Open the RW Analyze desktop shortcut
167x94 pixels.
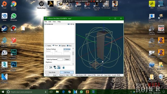152,54
